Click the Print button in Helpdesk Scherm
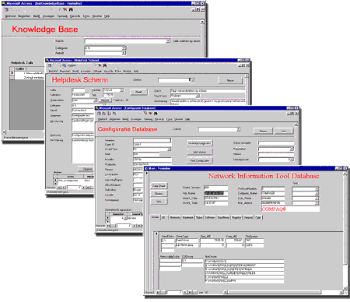Screen dimensions: 350x302 tap(138, 92)
